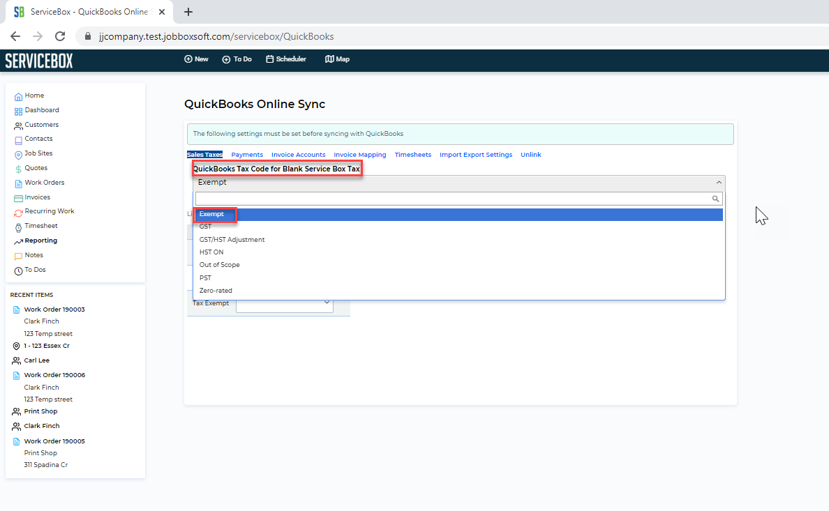829x511 pixels.
Task: Open Work Order 190005 recent item
Action: pos(54,441)
